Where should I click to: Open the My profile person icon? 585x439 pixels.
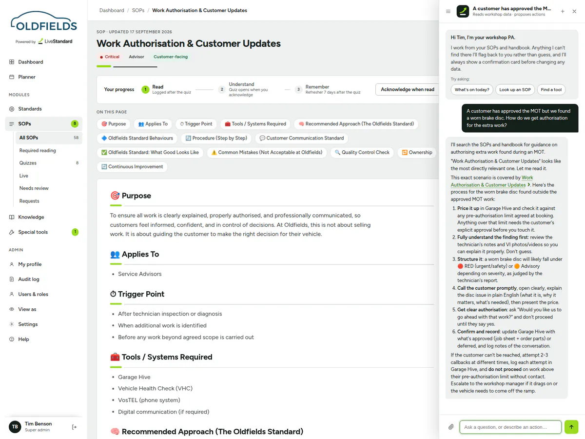pos(12,264)
